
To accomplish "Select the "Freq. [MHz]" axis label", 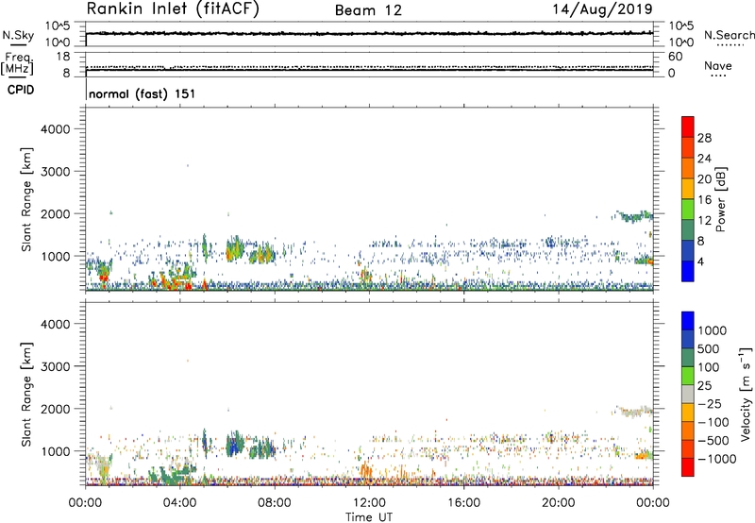I will [17, 63].
